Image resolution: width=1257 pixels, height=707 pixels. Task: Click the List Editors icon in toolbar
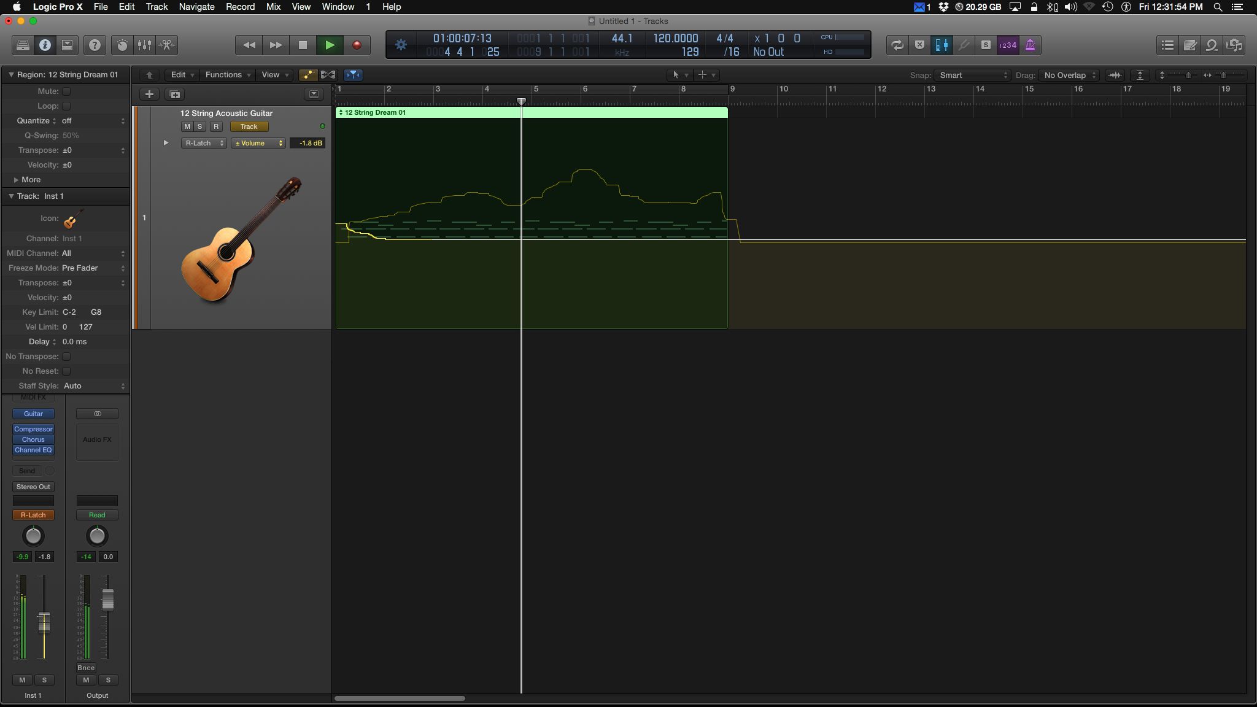(1167, 44)
